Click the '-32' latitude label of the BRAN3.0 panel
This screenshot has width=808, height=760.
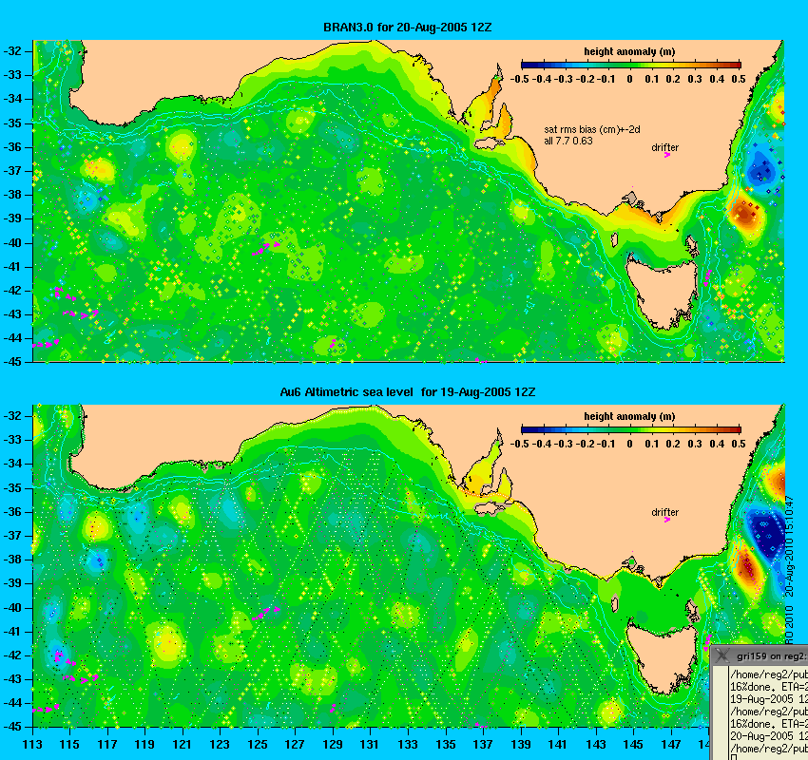click(x=12, y=51)
